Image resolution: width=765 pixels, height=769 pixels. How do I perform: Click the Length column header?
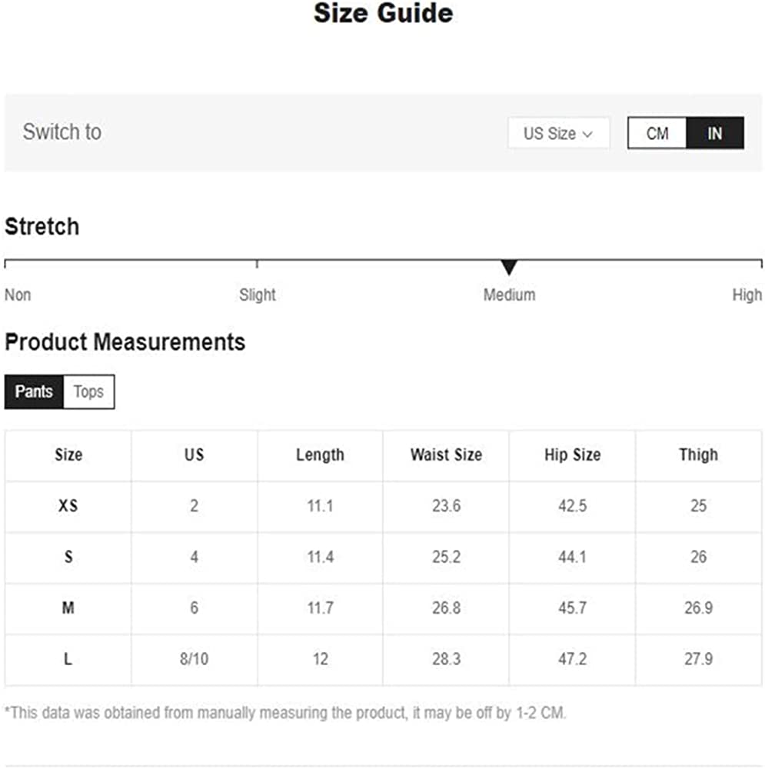click(320, 455)
